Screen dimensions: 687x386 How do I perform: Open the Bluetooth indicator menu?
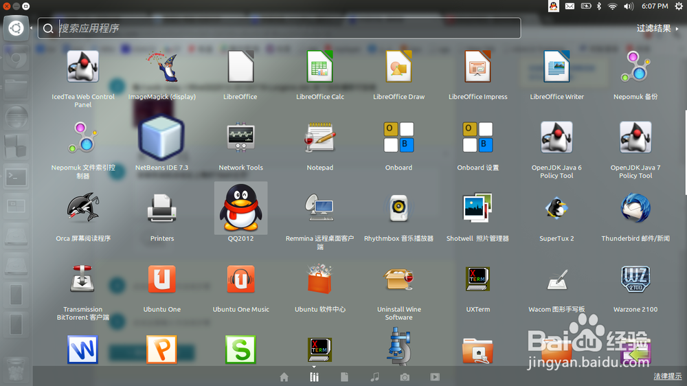599,6
